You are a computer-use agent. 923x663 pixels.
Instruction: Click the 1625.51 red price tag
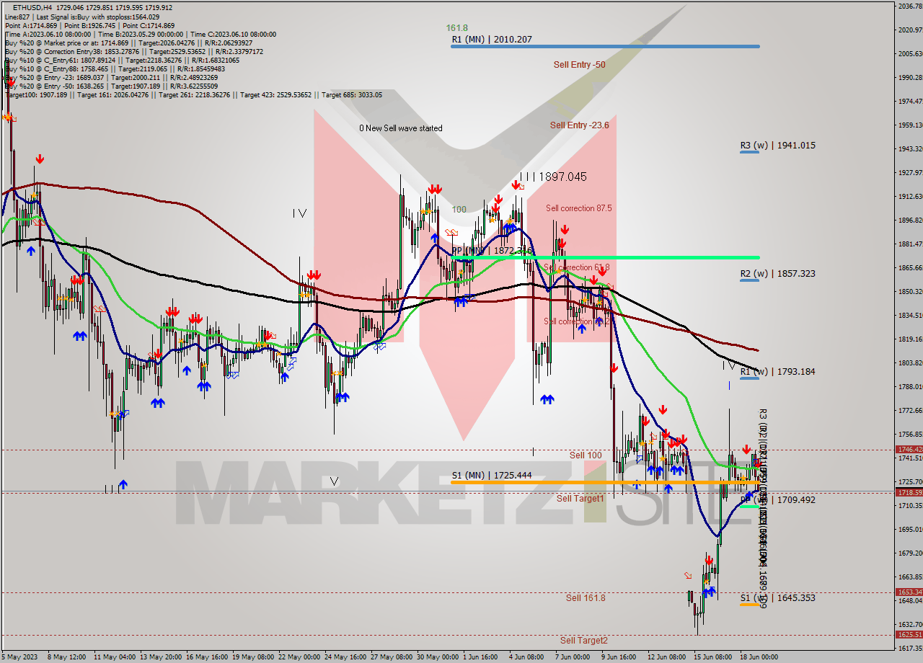click(909, 635)
